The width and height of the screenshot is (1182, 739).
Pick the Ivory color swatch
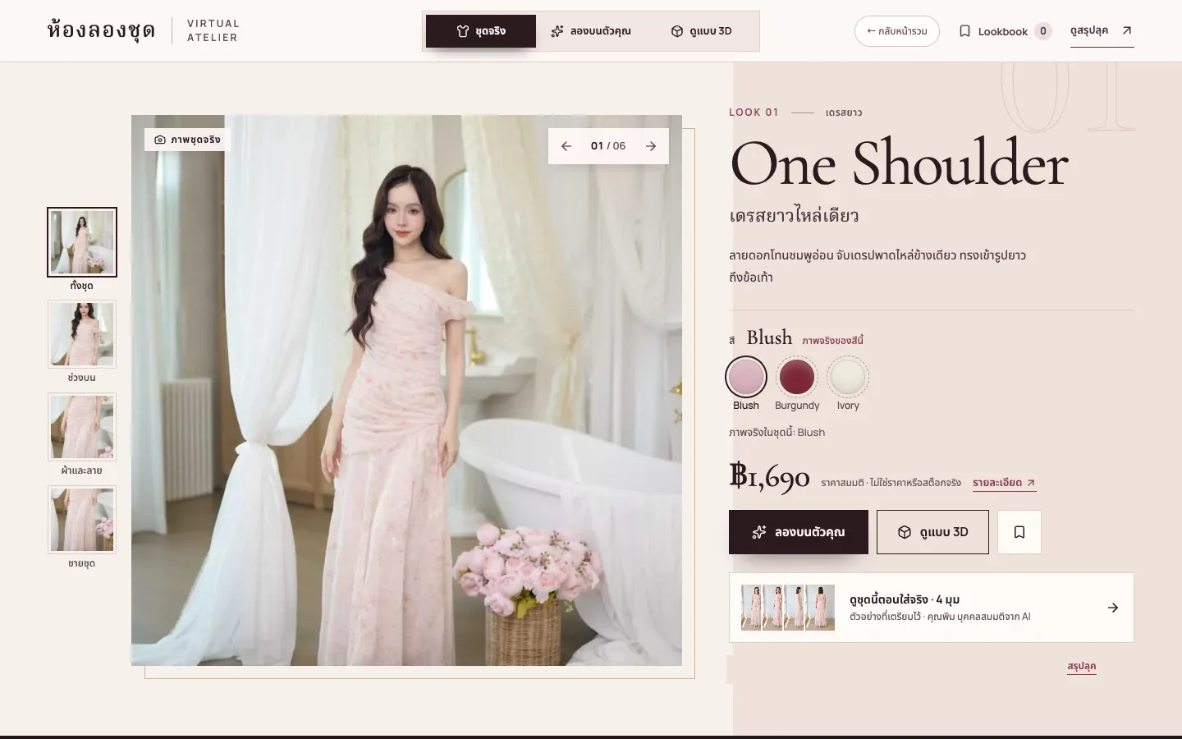pyautogui.click(x=848, y=377)
